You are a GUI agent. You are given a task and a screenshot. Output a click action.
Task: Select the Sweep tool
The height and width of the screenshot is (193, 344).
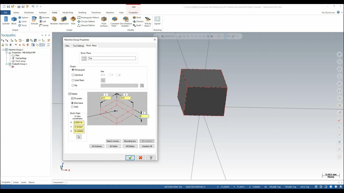(44, 25)
